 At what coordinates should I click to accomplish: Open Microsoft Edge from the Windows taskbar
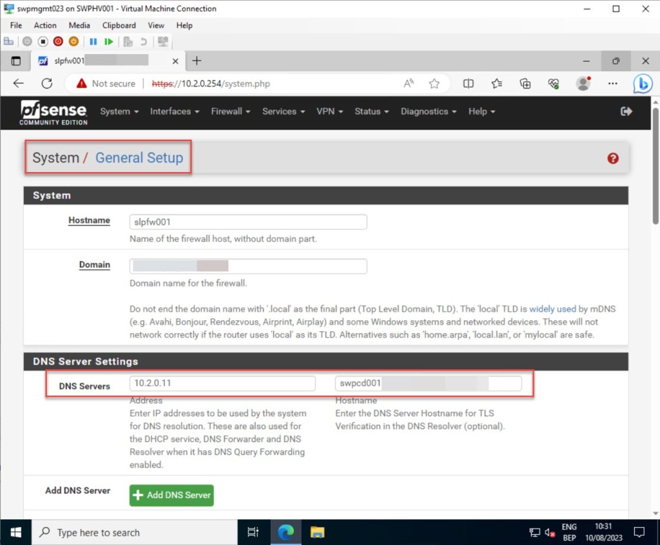pyautogui.click(x=286, y=532)
